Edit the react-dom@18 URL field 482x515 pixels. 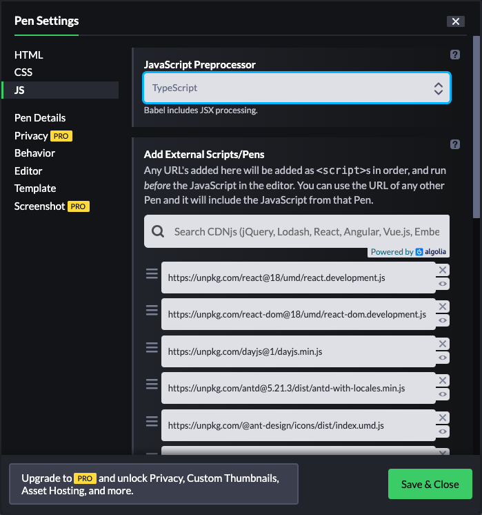coord(299,314)
